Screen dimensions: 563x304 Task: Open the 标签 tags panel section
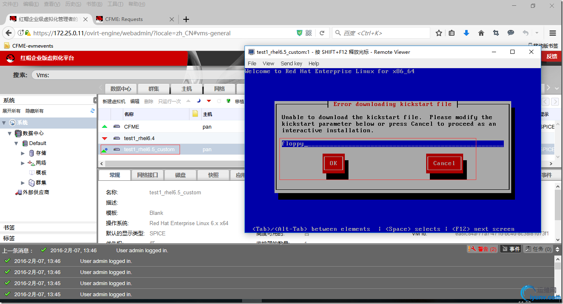coord(48,238)
